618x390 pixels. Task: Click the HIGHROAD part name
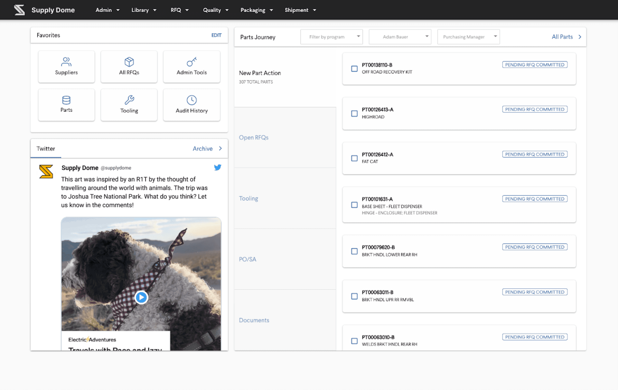[x=373, y=117]
